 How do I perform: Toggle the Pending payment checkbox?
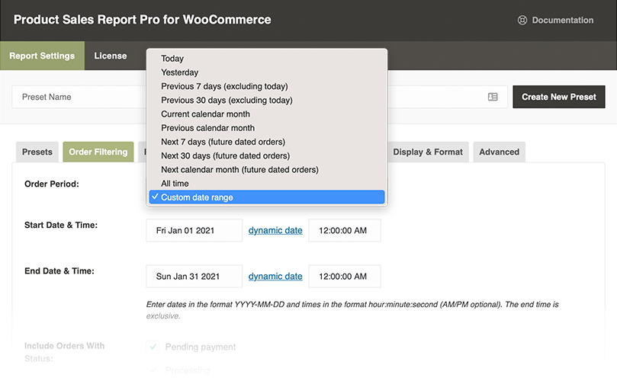(x=153, y=347)
